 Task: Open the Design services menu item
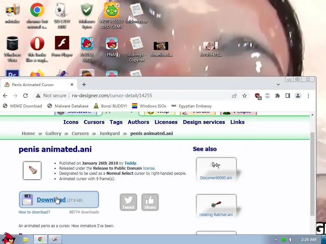tap(204, 122)
